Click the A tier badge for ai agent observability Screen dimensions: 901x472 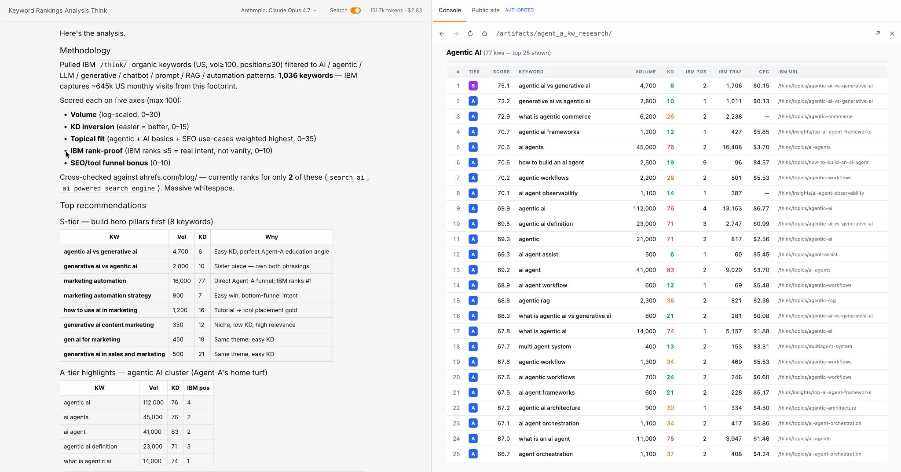click(473, 193)
